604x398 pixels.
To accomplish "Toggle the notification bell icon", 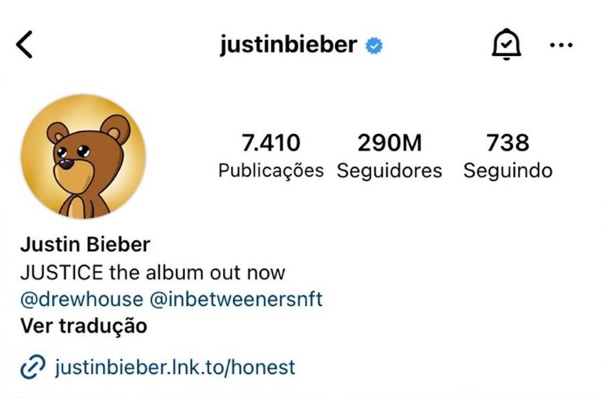I will [x=506, y=44].
